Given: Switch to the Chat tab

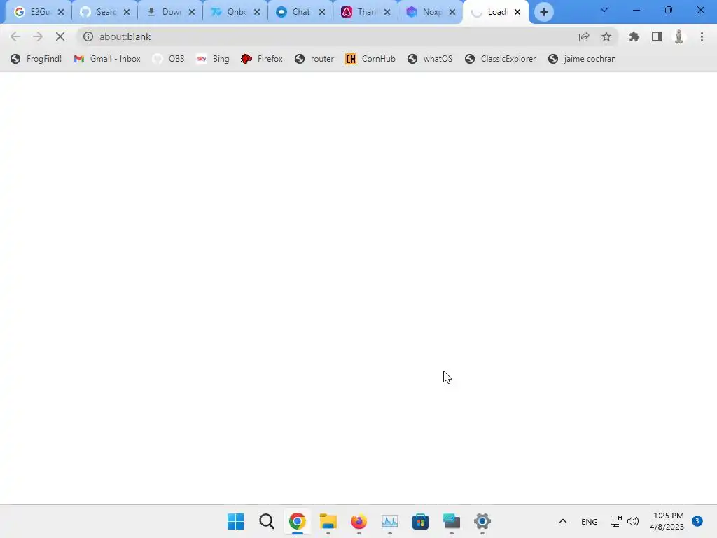Looking at the screenshot, I should 293,12.
